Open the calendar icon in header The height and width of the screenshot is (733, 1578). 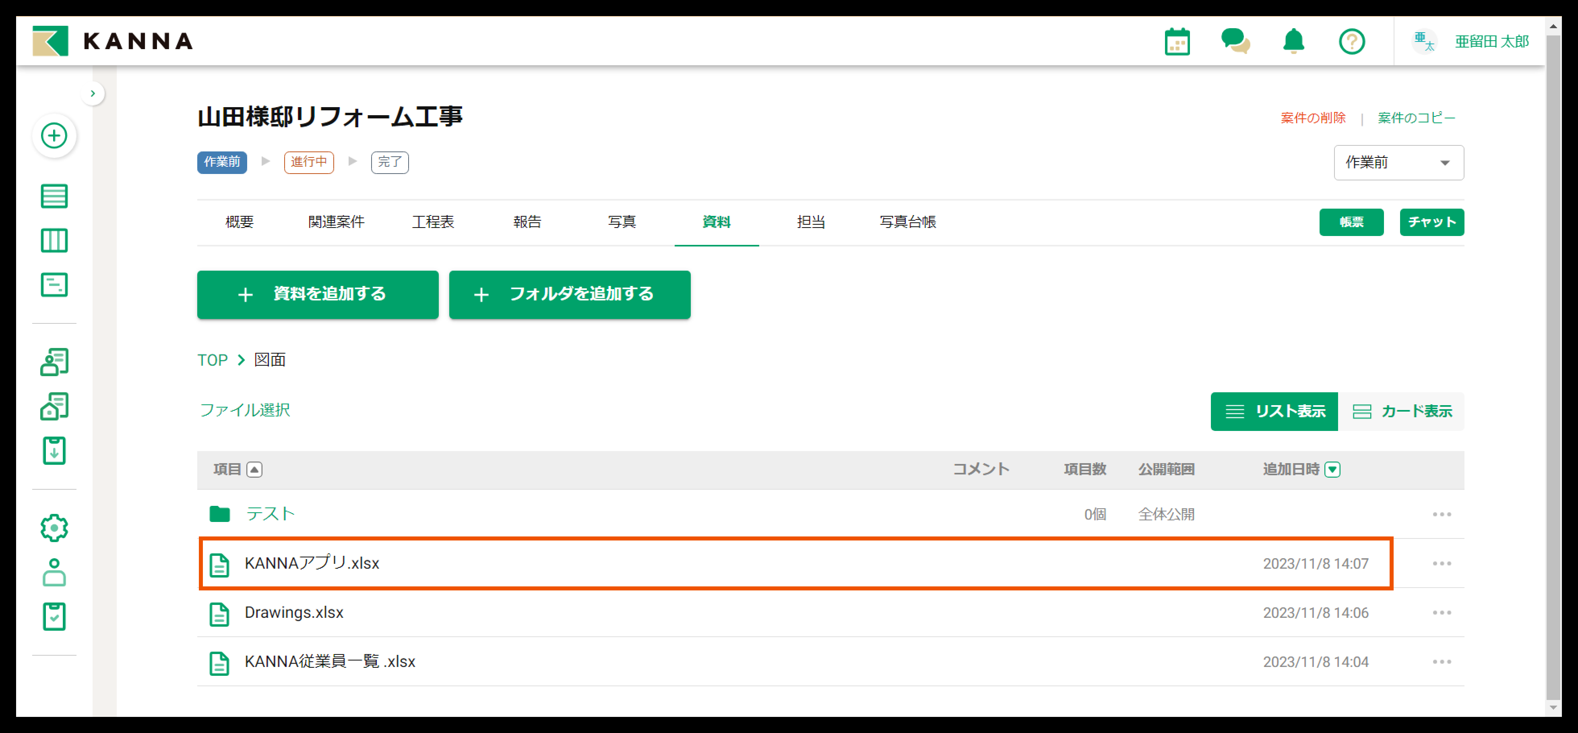click(1177, 41)
